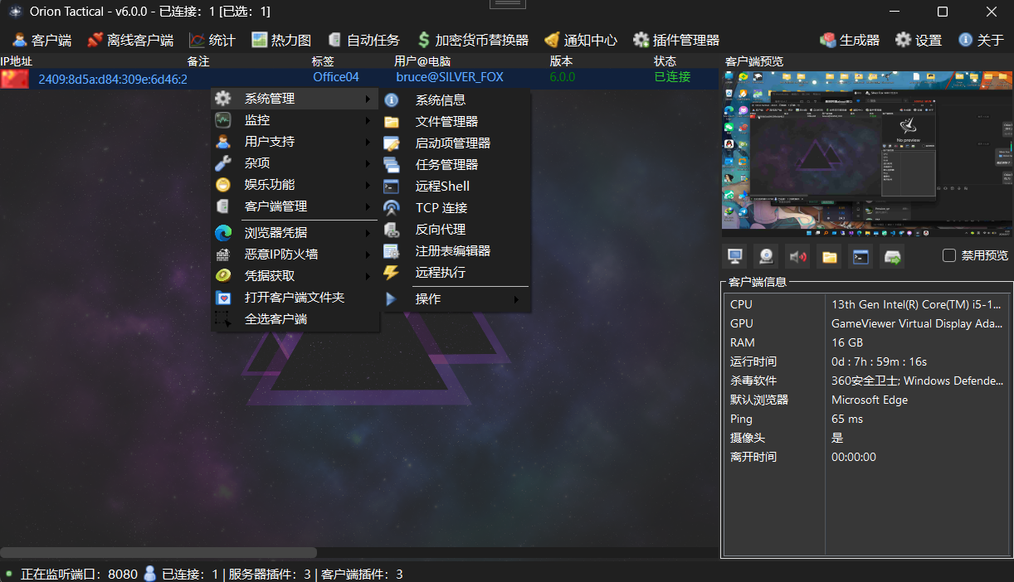
Task: Open the 插件管理器 toolbar item
Action: tap(676, 40)
